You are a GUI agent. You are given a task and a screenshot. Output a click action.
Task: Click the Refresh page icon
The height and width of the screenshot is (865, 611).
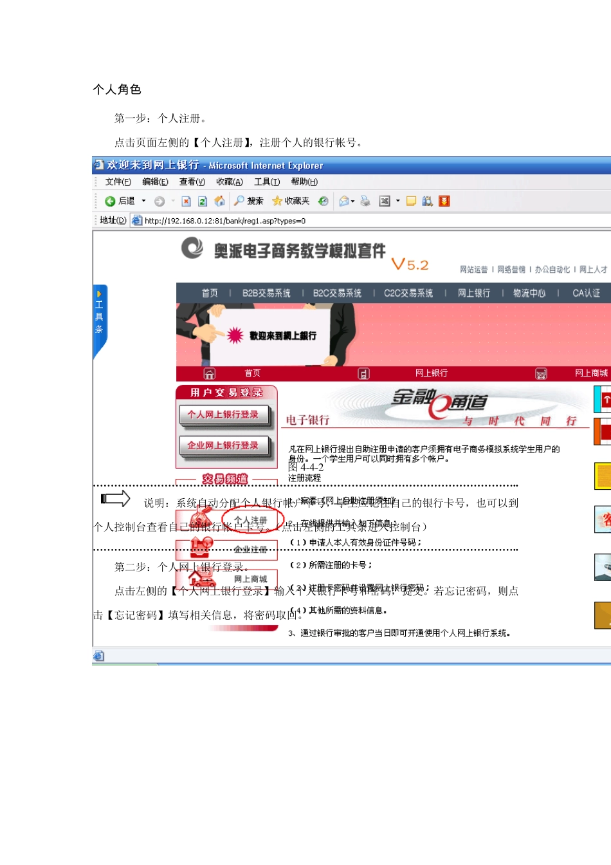203,201
